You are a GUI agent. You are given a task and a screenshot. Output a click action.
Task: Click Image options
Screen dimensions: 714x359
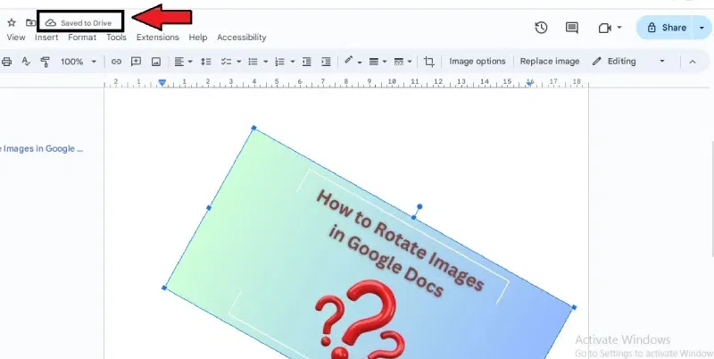click(x=477, y=61)
